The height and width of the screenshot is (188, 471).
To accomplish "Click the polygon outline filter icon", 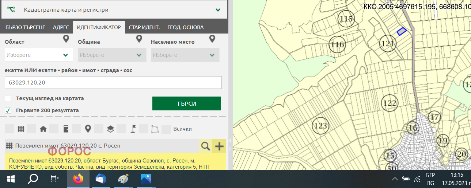I will click(155, 129).
